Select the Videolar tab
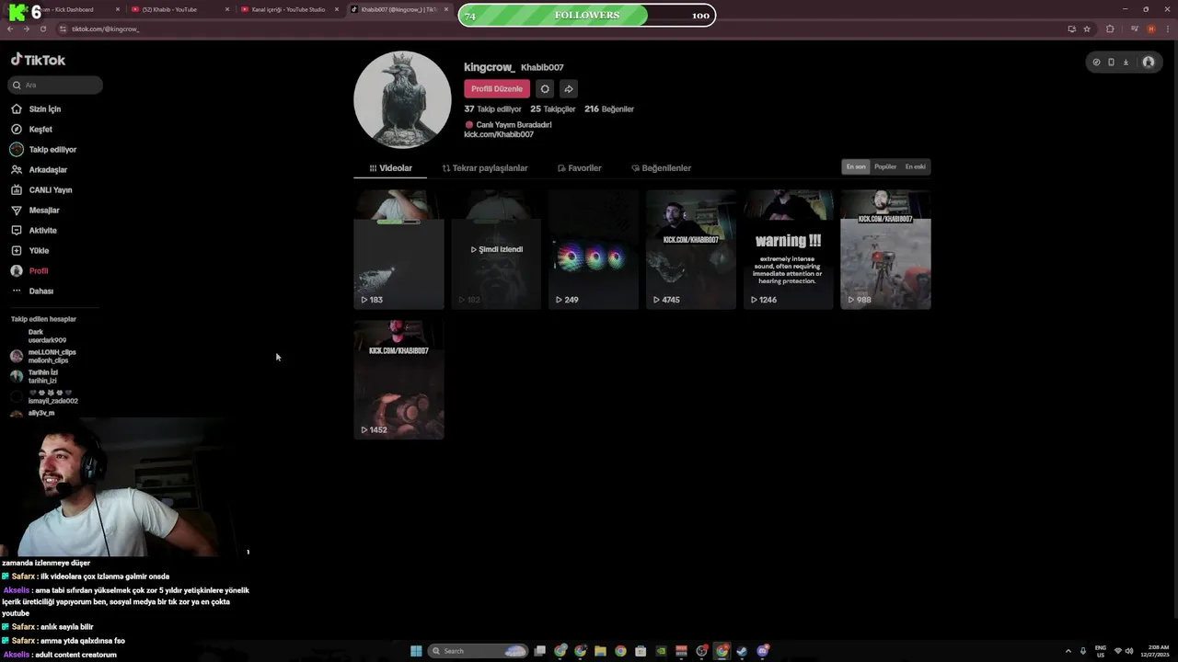Viewport: 1178px width, 662px height. (x=390, y=168)
